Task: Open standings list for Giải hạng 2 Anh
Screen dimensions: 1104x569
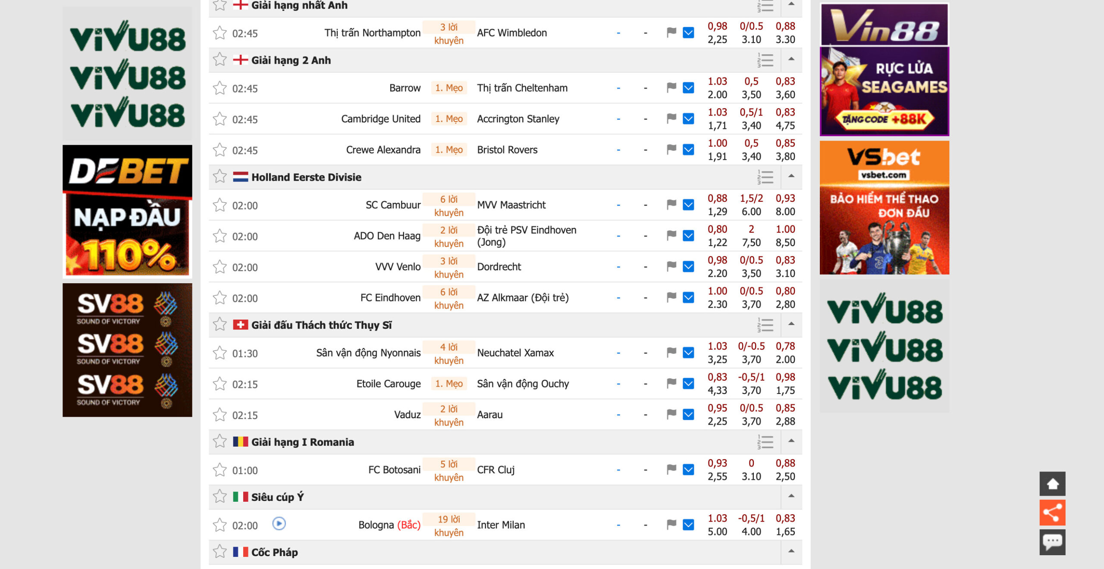Action: pyautogui.click(x=765, y=60)
